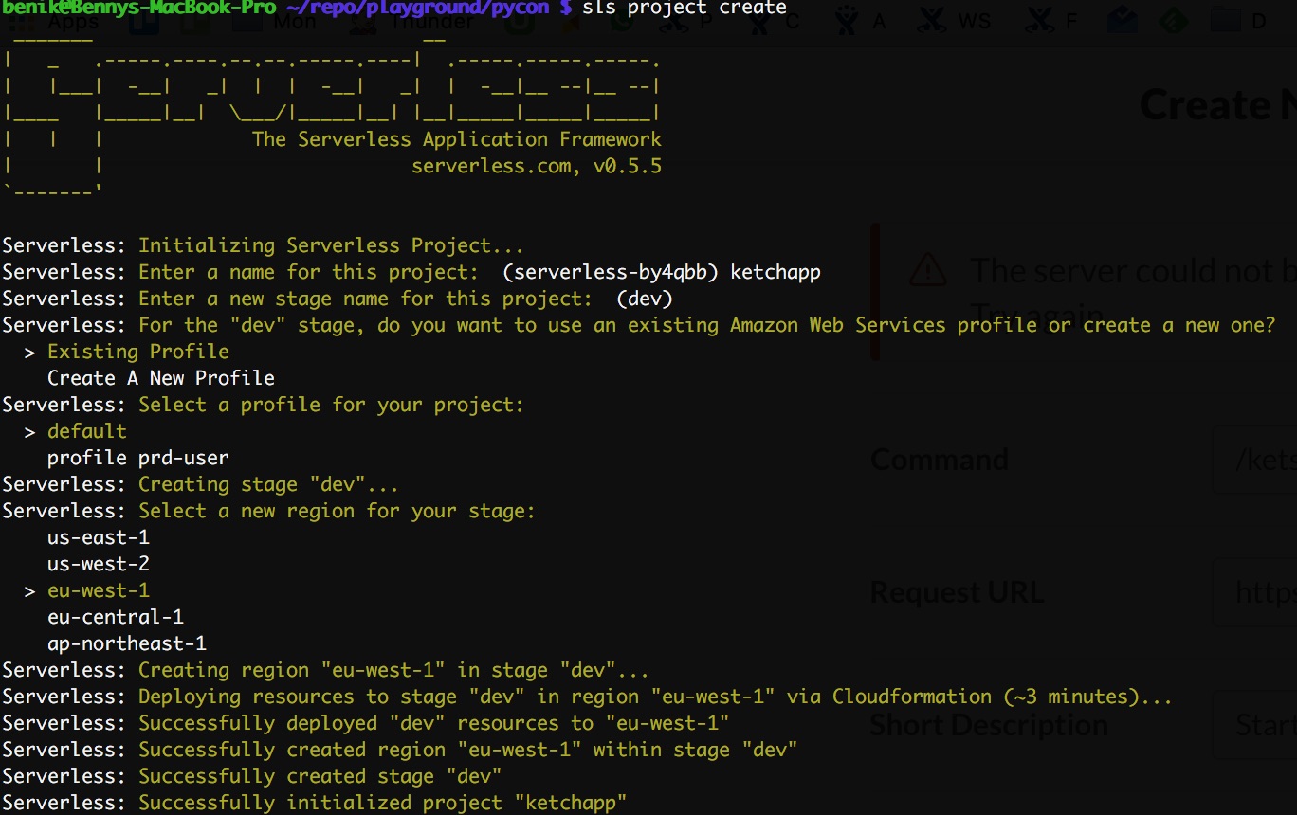The height and width of the screenshot is (815, 1297).
Task: Click 'Initializing Serverless Project...' line
Action: pyautogui.click(x=331, y=245)
